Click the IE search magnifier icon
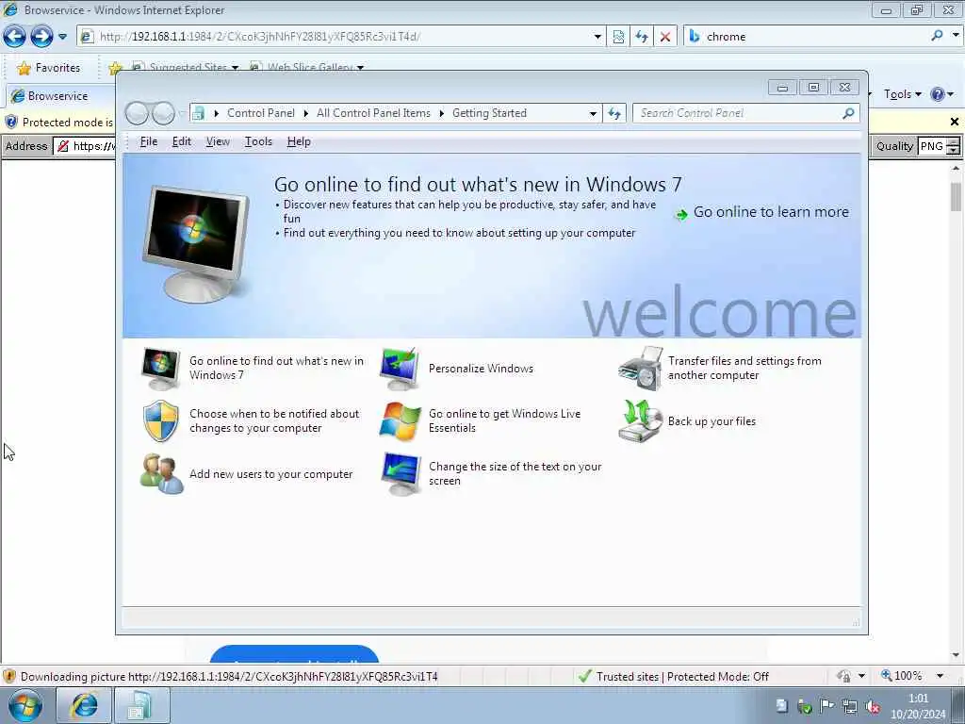Screen dimensions: 965x724 937,36
